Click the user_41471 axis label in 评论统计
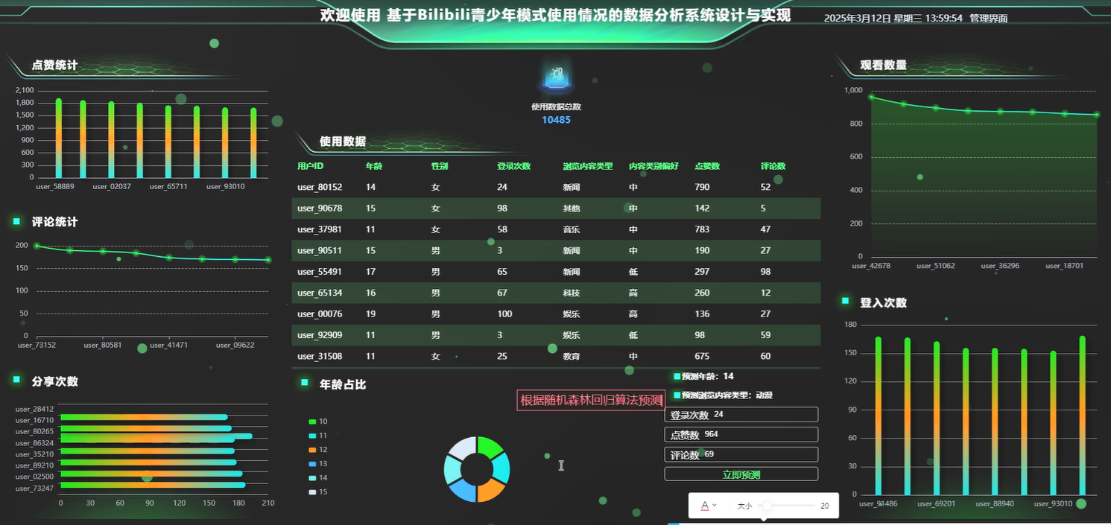The height and width of the screenshot is (525, 1111). (x=168, y=346)
